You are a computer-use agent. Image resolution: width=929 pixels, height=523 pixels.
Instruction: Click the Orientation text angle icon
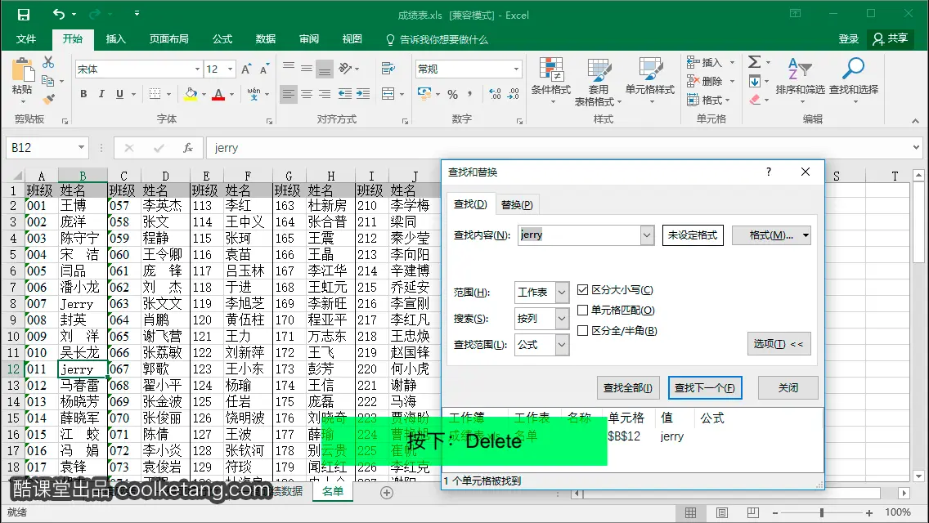(x=345, y=68)
